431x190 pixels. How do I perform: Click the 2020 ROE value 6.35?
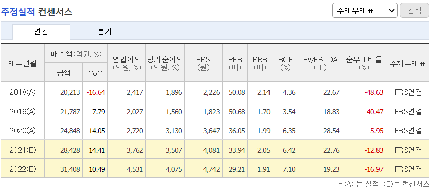289,131
